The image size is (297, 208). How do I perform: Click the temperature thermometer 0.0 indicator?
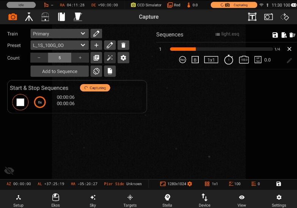coord(192,5)
